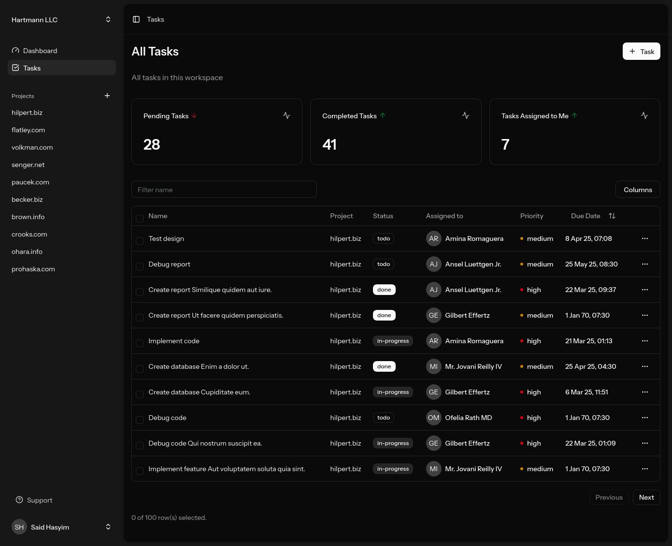This screenshot has height=546, width=672.
Task: Open row actions for Test design task
Action: coord(645,238)
